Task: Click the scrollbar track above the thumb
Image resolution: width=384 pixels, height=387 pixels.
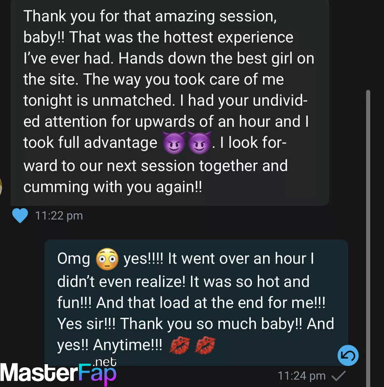Action: click(x=368, y=45)
